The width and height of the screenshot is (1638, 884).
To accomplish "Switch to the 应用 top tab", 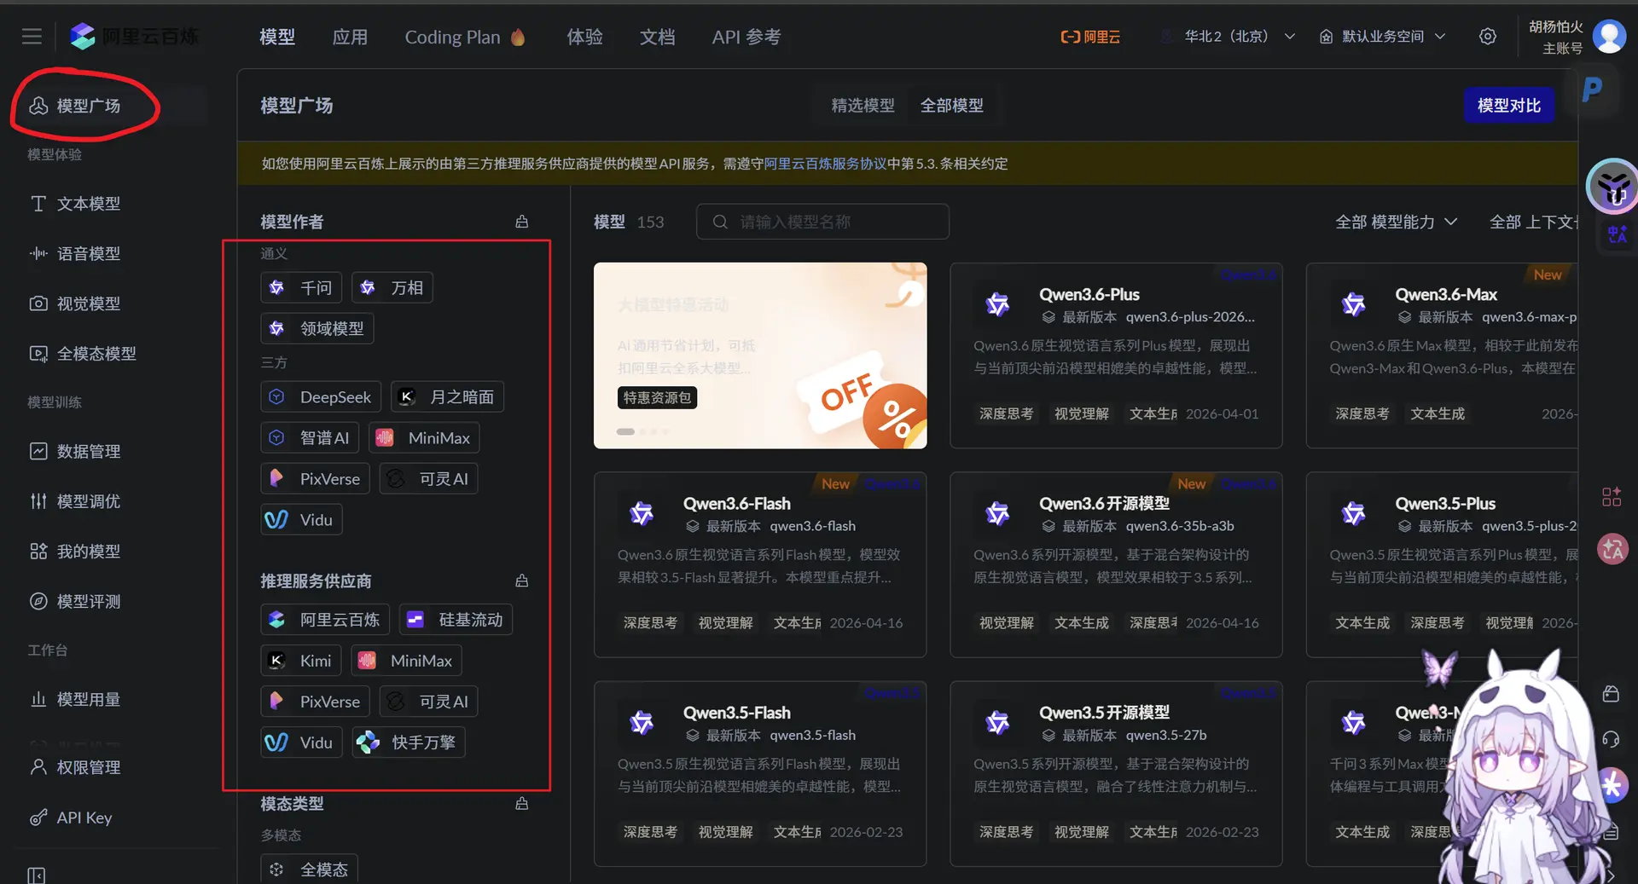I will tap(350, 37).
